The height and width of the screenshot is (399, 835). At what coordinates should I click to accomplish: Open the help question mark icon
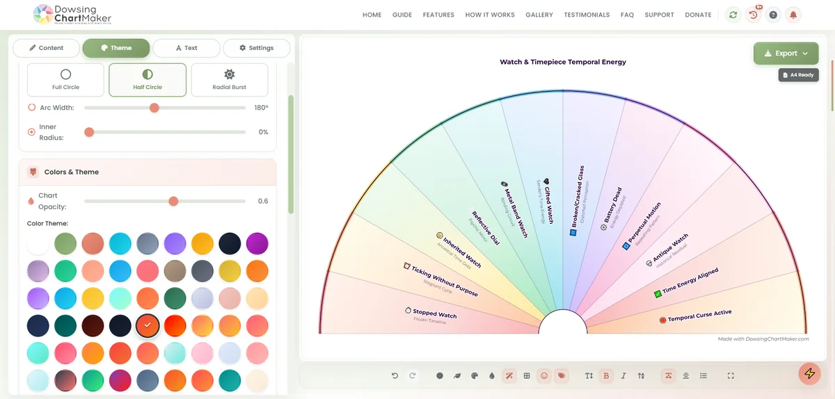773,15
